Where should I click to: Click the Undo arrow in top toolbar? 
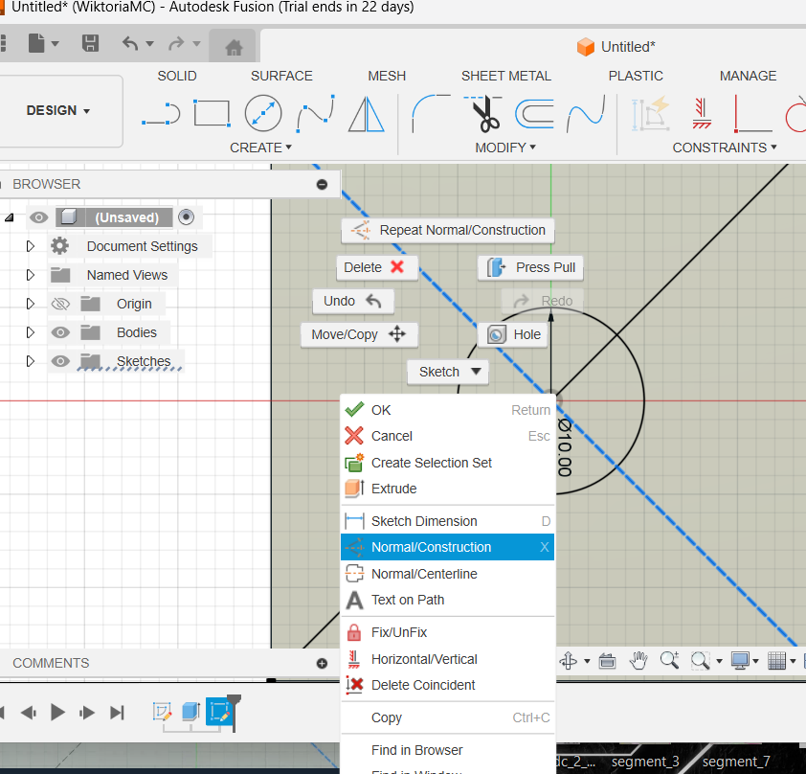click(x=130, y=43)
